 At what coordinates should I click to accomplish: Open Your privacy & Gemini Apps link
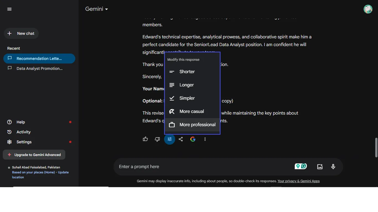point(299,181)
